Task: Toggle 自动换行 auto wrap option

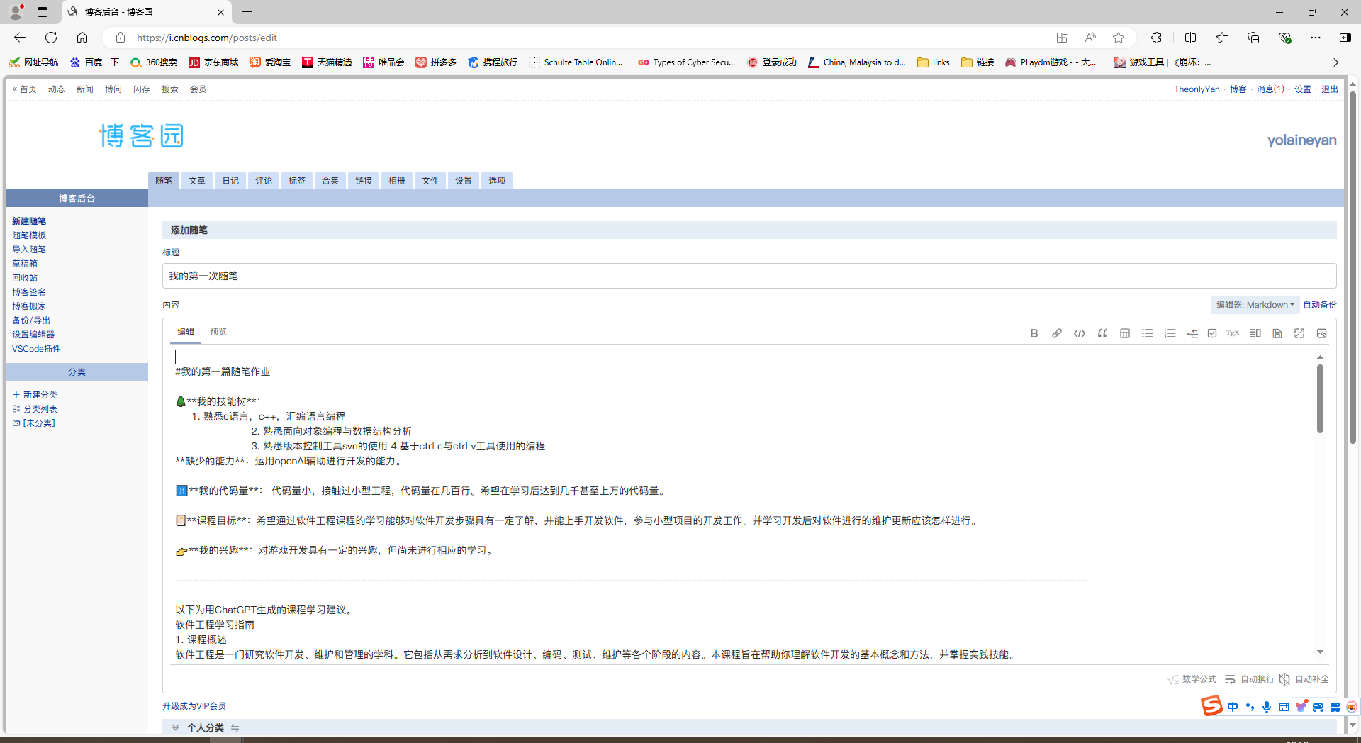Action: pyautogui.click(x=1249, y=679)
